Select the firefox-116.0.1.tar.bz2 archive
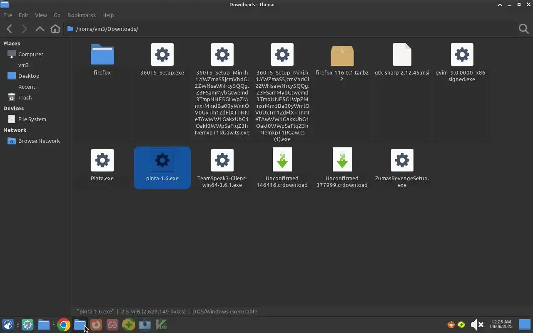This screenshot has width=533, height=333. (342, 62)
